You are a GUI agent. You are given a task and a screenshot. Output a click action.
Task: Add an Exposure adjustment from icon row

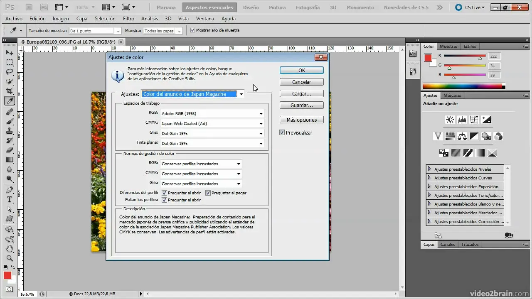pyautogui.click(x=486, y=120)
